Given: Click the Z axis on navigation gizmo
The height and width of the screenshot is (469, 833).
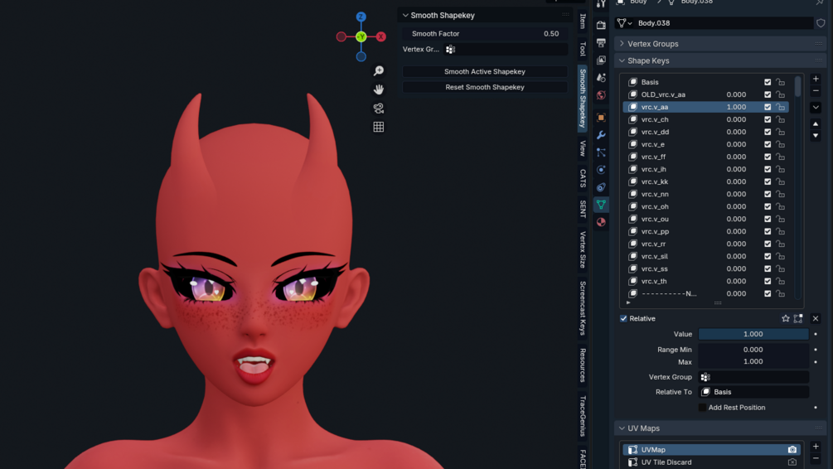Looking at the screenshot, I should pos(361,17).
